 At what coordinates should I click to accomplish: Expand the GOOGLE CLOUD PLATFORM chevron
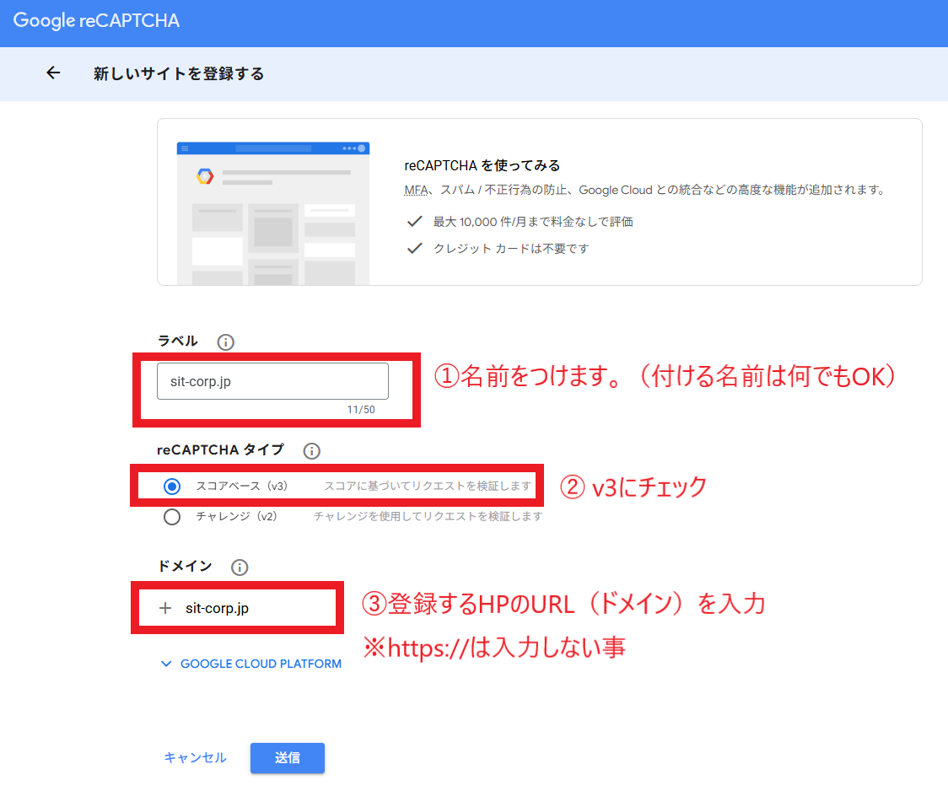pos(165,664)
